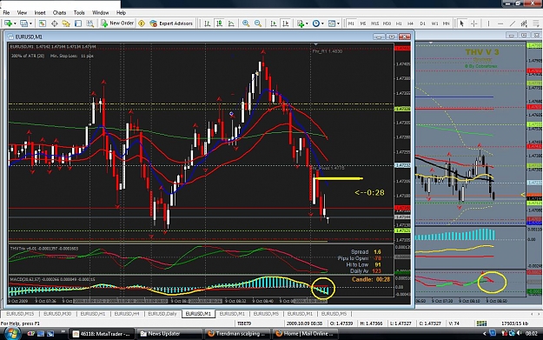The width and height of the screenshot is (543, 340).
Task: Switch to MN monthly timeframe button
Action: pyautogui.click(x=447, y=23)
